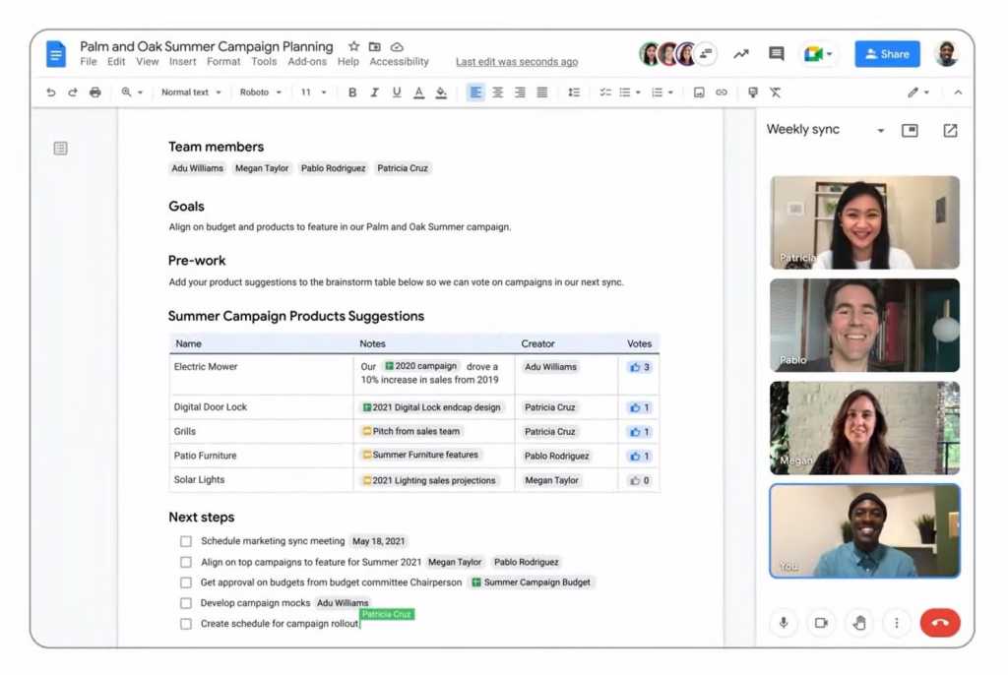This screenshot has width=1008, height=675.
Task: Open the Normal text style dropdown
Action: (x=191, y=92)
